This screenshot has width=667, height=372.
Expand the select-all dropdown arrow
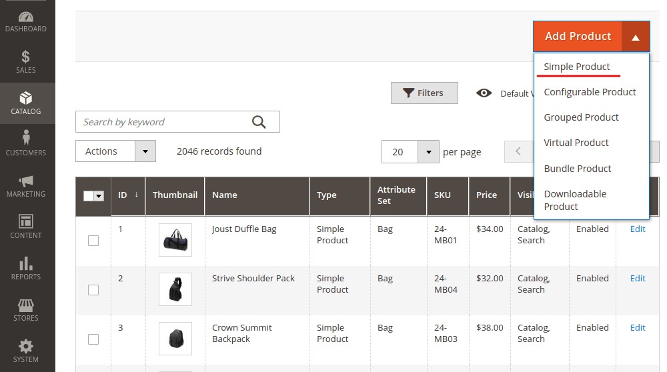99,196
